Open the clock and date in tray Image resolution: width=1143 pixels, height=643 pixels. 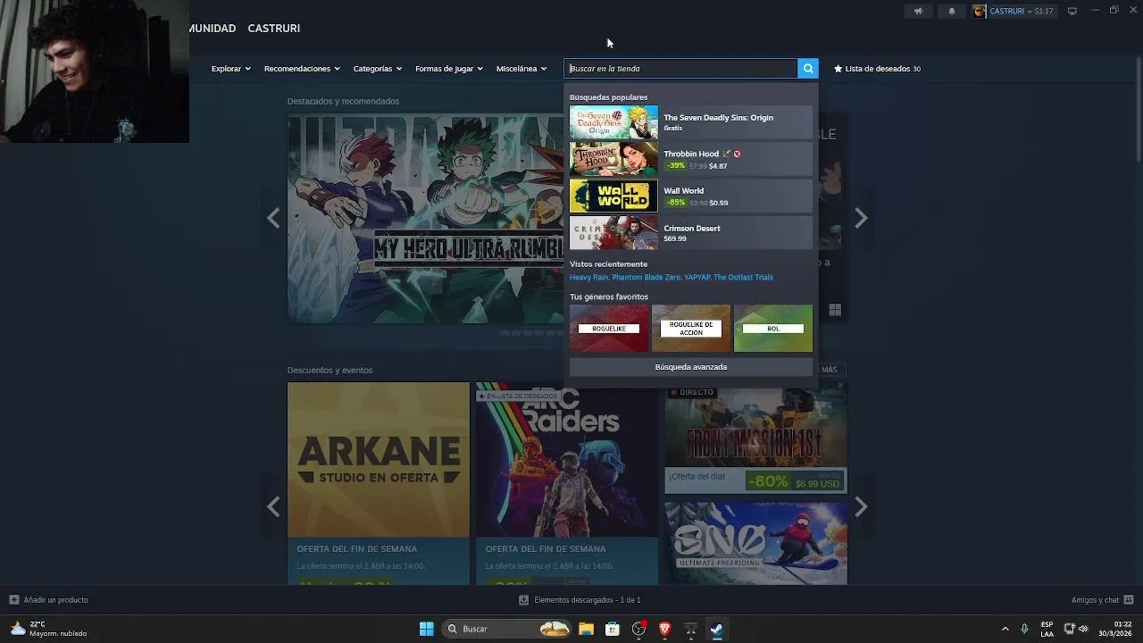pos(1115,629)
